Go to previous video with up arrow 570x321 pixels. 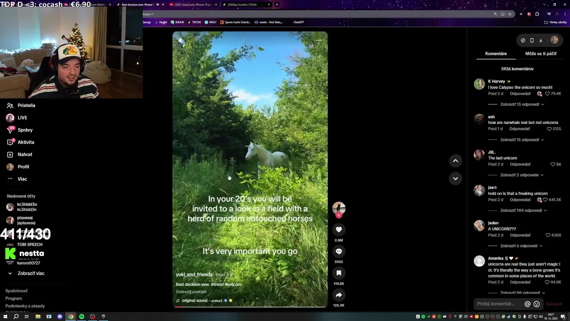coord(455,160)
